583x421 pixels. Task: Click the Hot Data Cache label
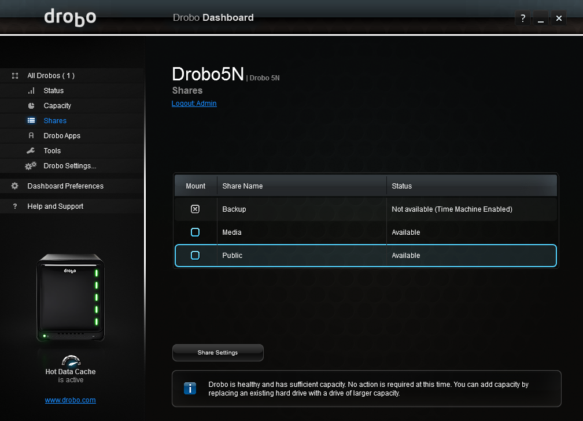(71, 371)
